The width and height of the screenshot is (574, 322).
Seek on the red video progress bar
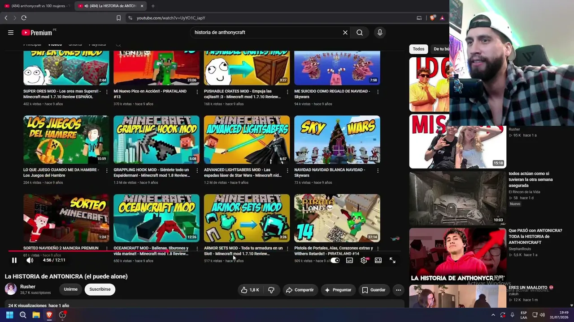204,251
